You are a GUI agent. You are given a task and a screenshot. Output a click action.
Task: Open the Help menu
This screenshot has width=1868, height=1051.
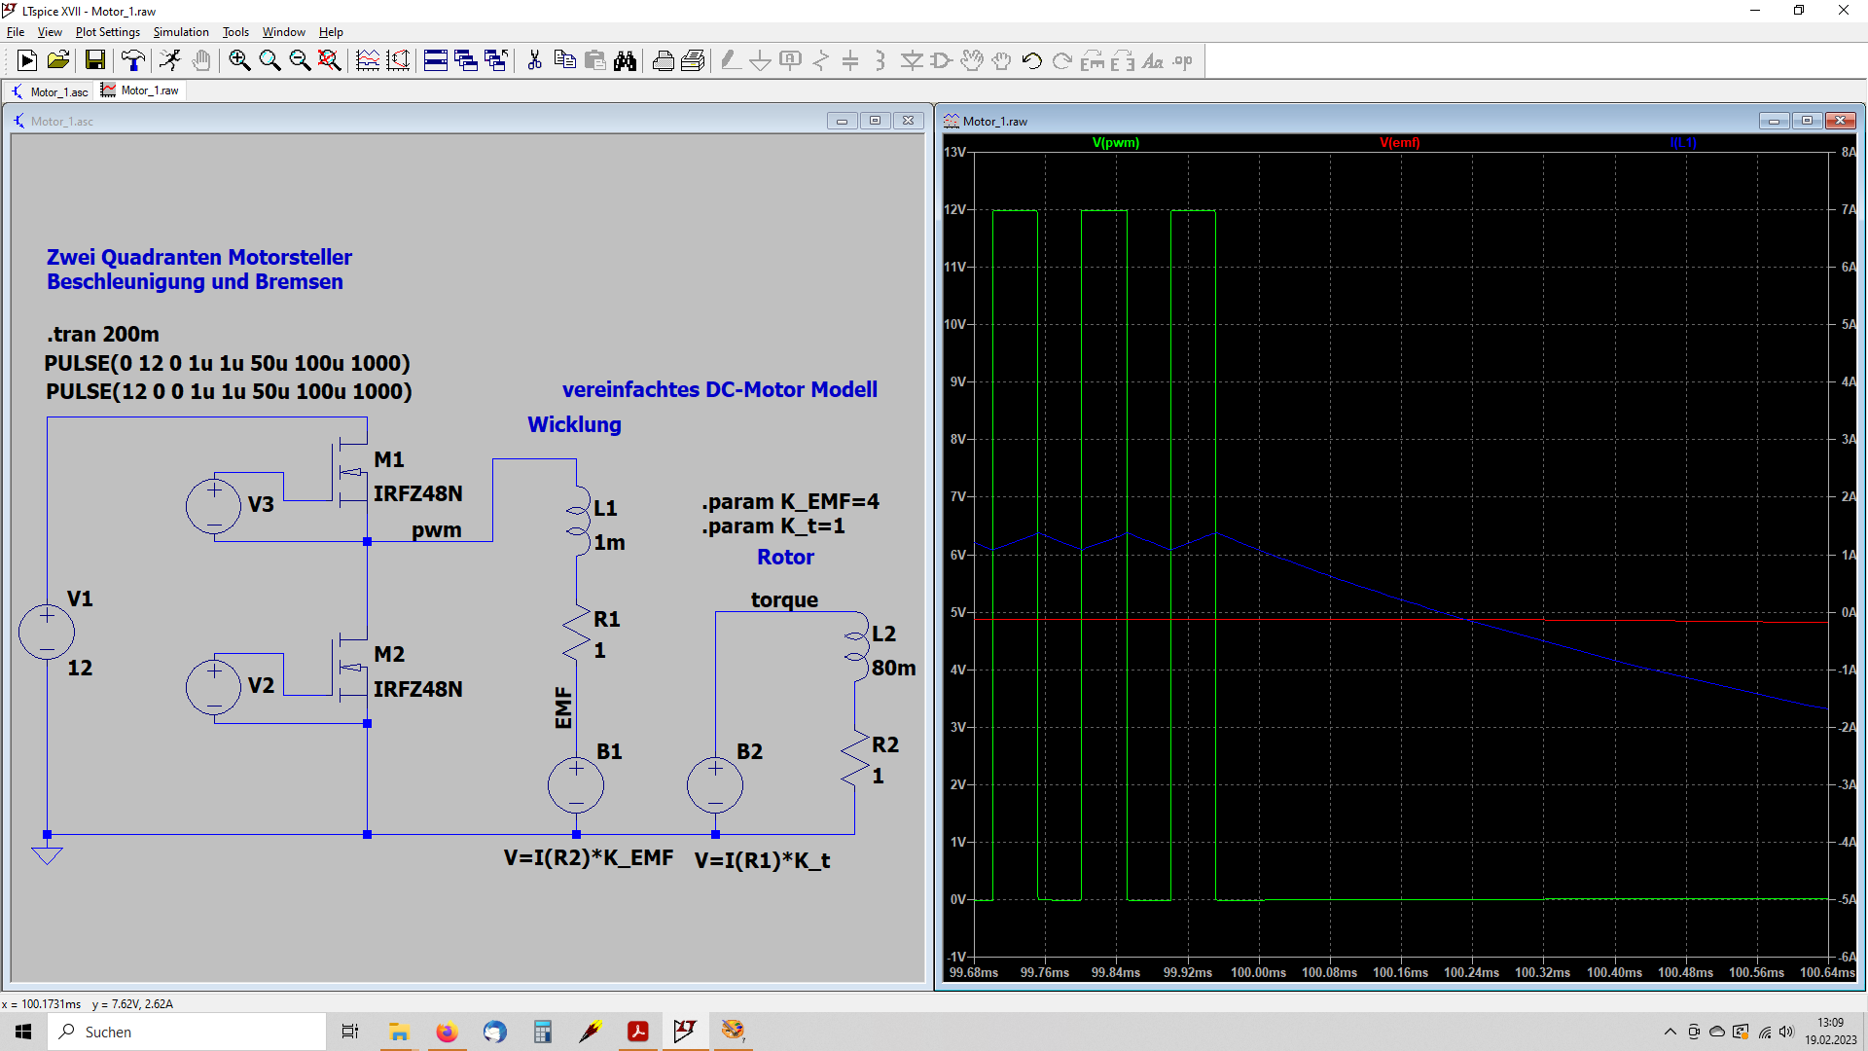click(x=331, y=32)
